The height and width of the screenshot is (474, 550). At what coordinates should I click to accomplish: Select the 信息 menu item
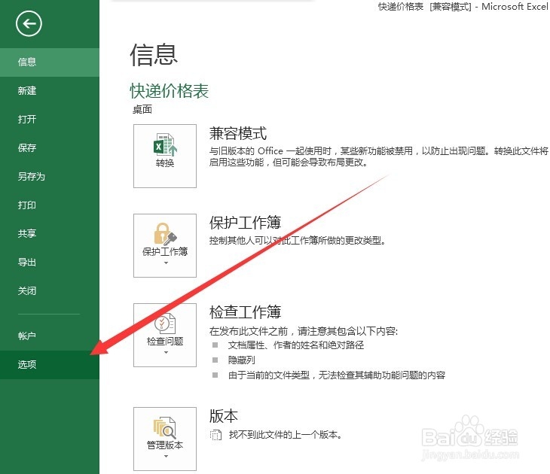point(50,62)
